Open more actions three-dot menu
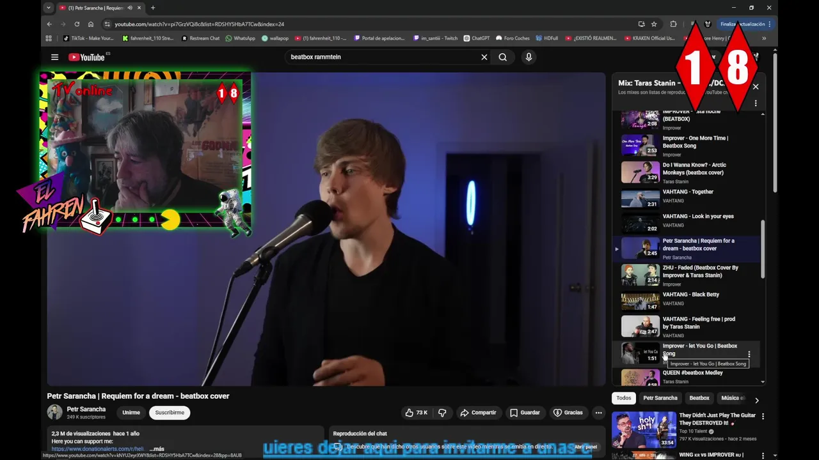The image size is (819, 460). [599, 413]
